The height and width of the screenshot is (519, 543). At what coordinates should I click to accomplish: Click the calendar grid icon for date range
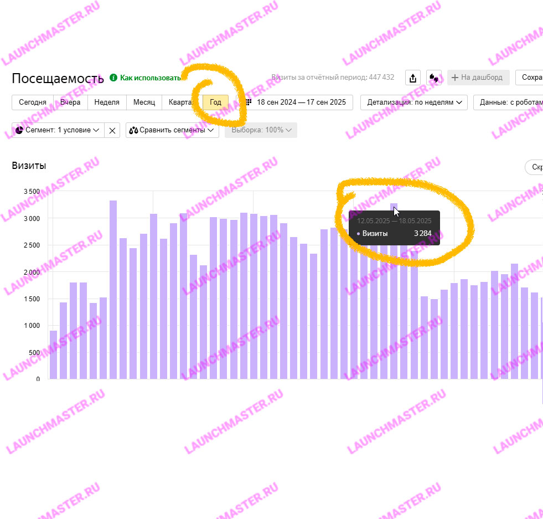click(x=249, y=102)
